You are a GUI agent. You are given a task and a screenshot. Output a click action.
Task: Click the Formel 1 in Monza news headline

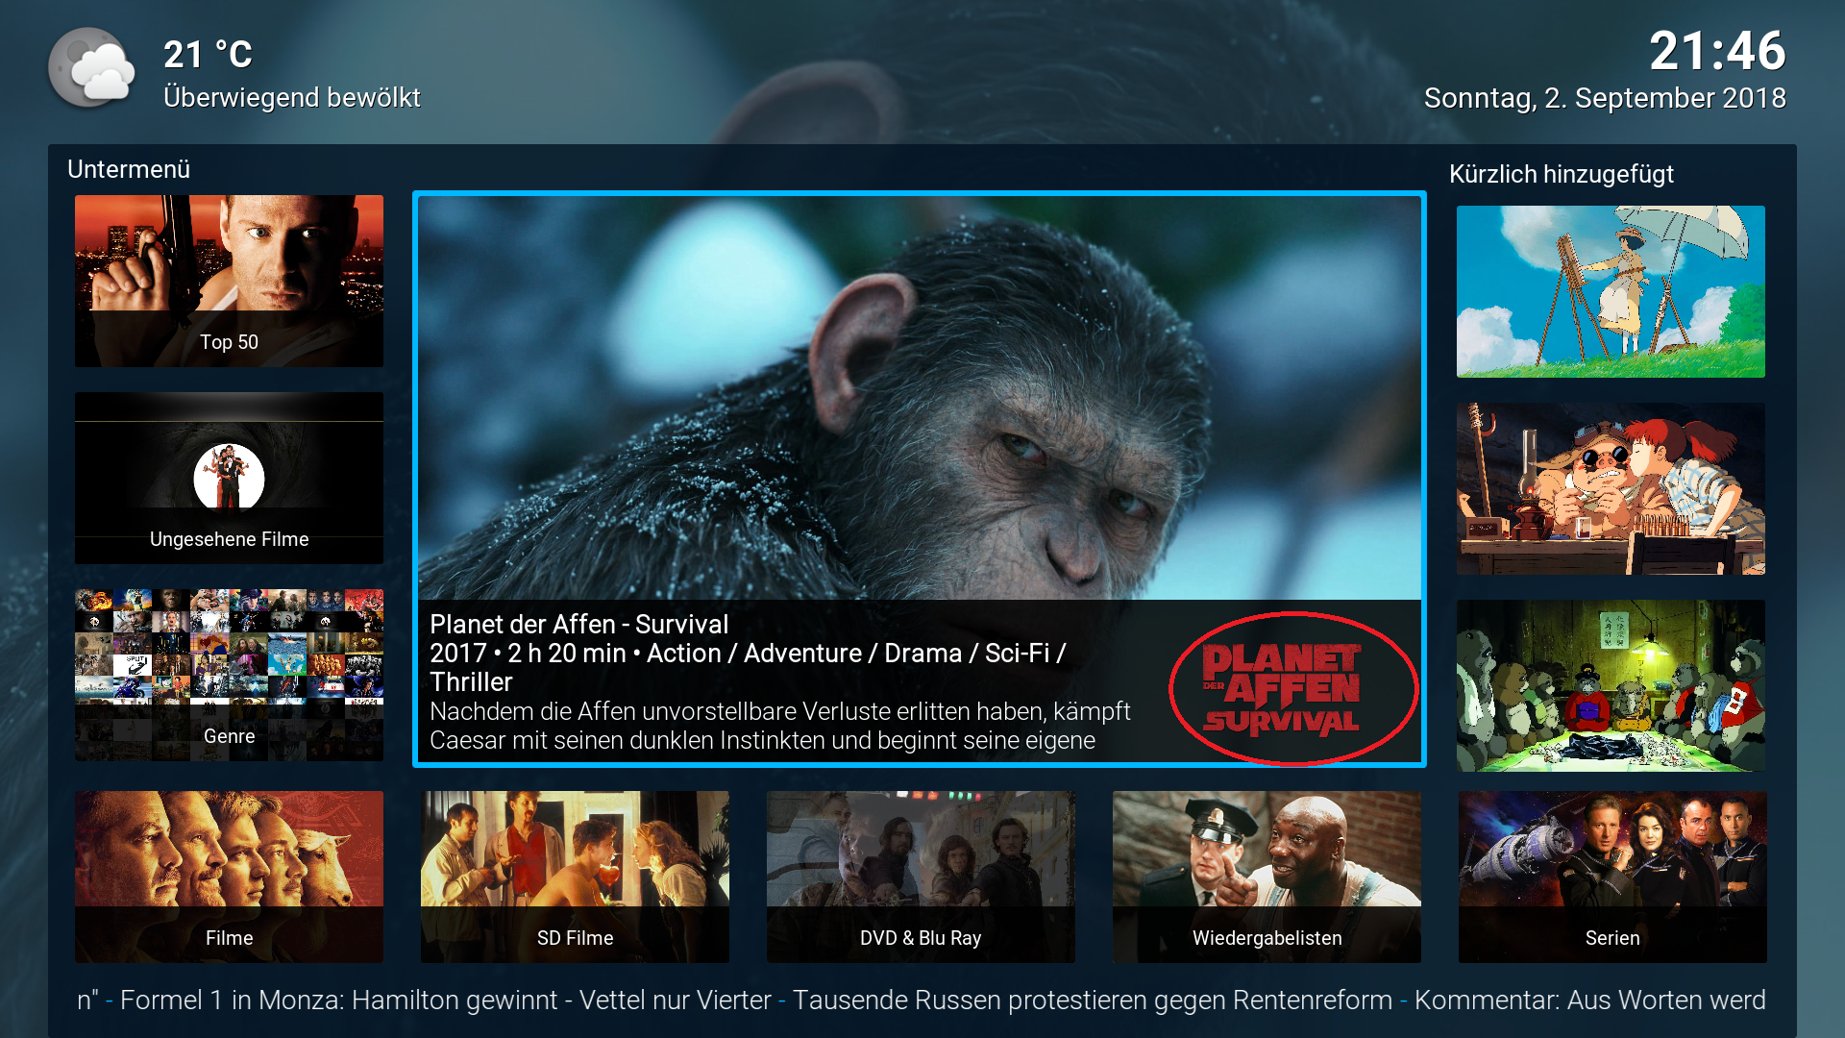click(x=446, y=1001)
